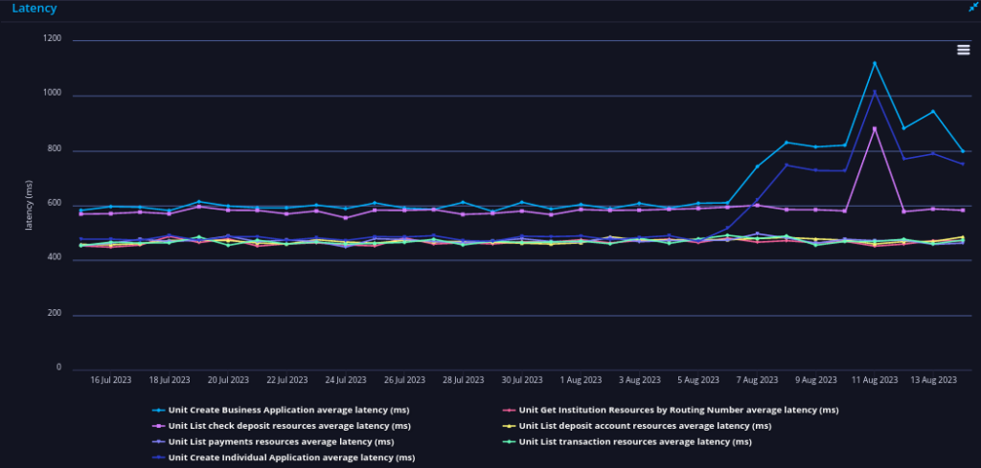The width and height of the screenshot is (981, 468).
Task: Click the 800 y-axis value
Action: point(55,148)
